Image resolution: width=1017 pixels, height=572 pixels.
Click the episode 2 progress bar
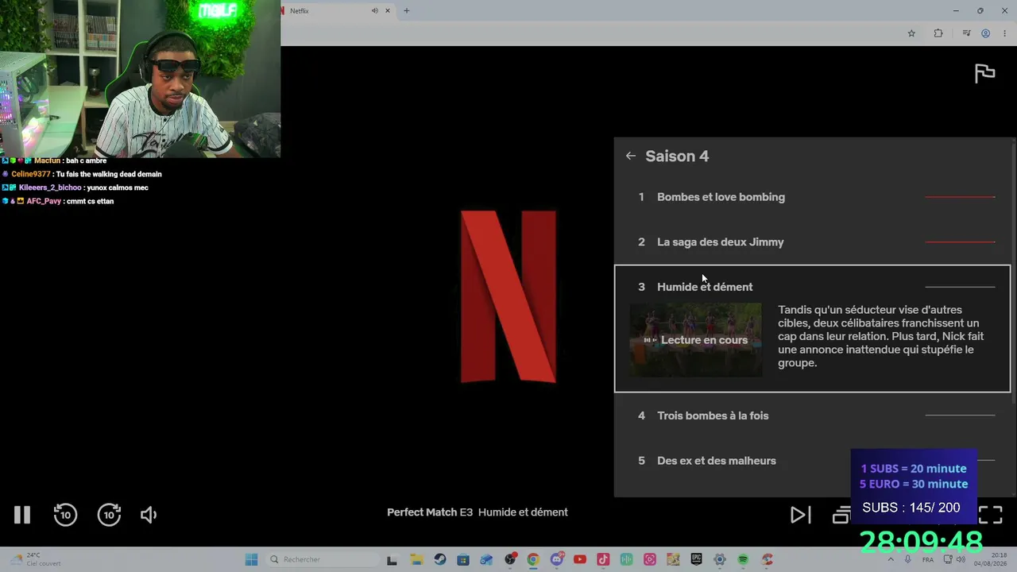tap(960, 242)
